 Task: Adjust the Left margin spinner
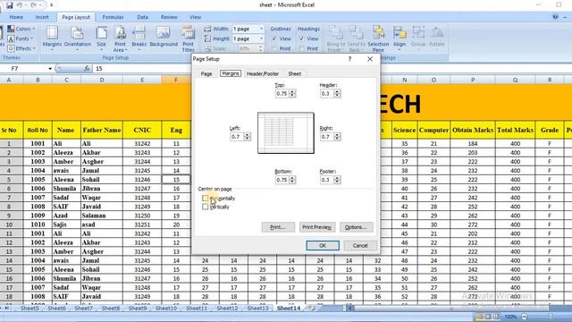pos(247,137)
